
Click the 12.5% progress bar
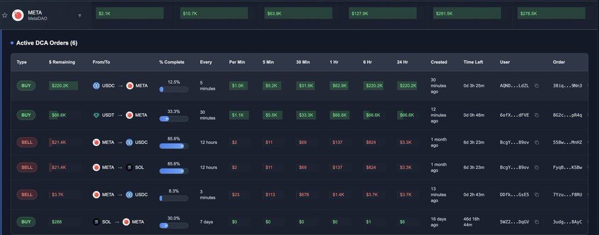tap(174, 90)
